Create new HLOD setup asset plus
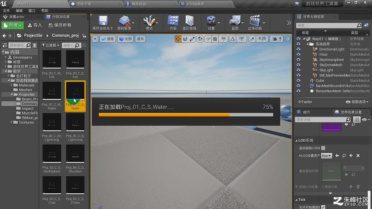 351,156
